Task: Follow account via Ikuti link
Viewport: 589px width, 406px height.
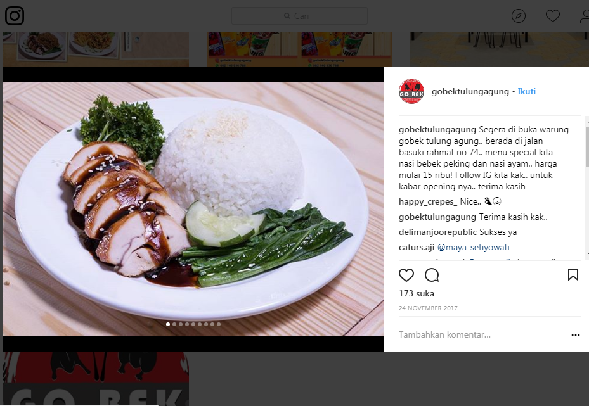Action: point(527,92)
